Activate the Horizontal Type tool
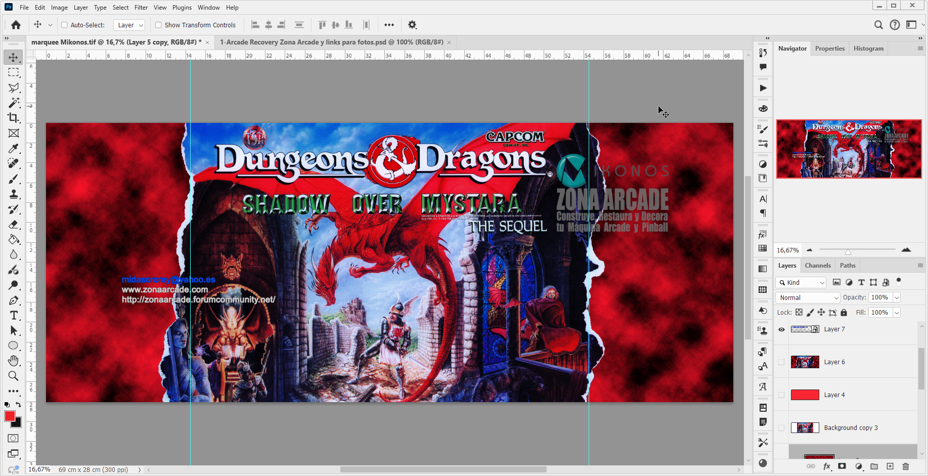The height and width of the screenshot is (476, 928). coord(13,315)
